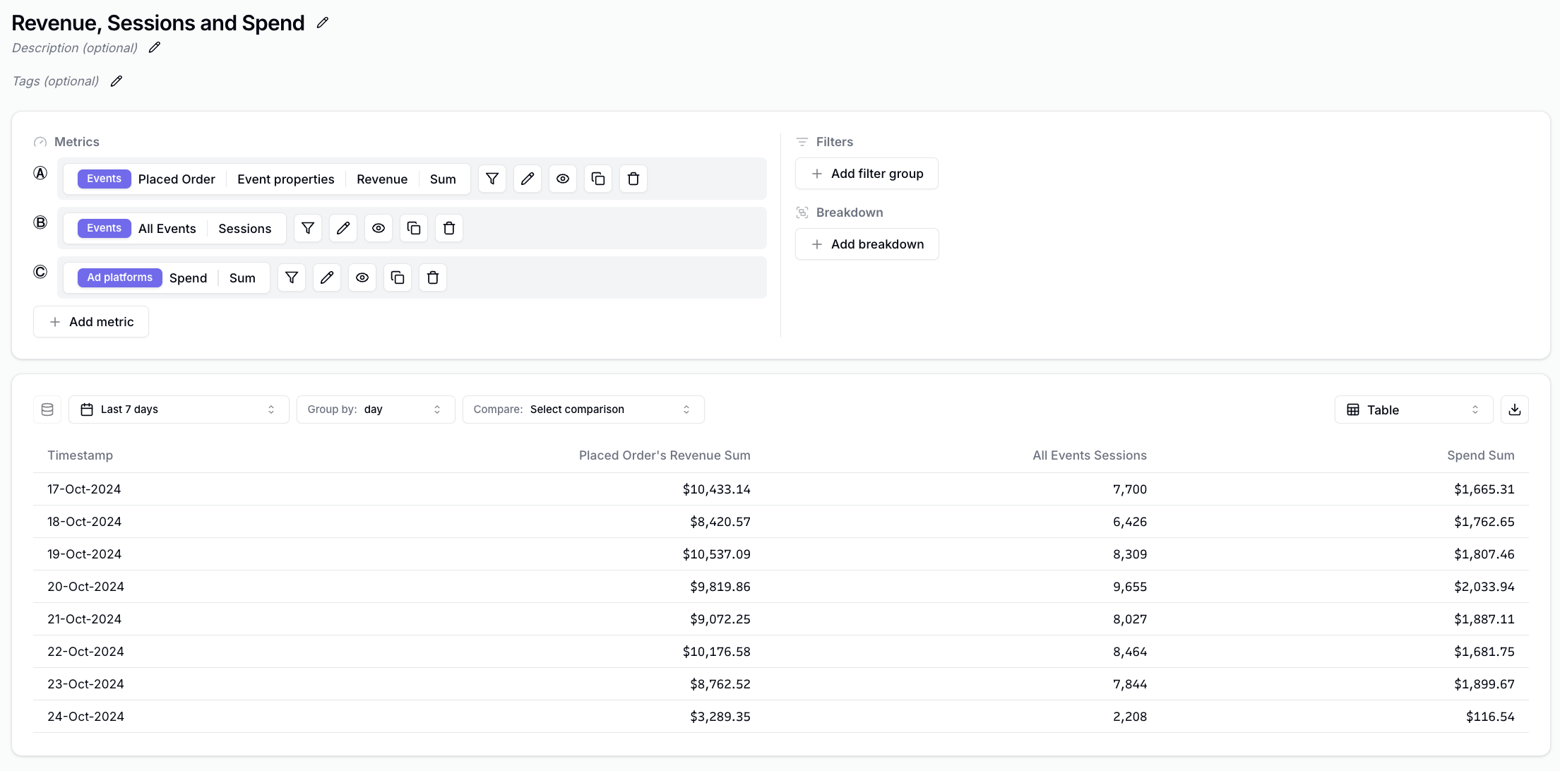Image resolution: width=1560 pixels, height=771 pixels.
Task: Click the Tags (optional) text
Action: click(56, 81)
